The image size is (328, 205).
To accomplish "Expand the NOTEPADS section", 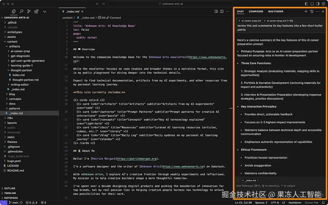I will (x=29, y=198).
